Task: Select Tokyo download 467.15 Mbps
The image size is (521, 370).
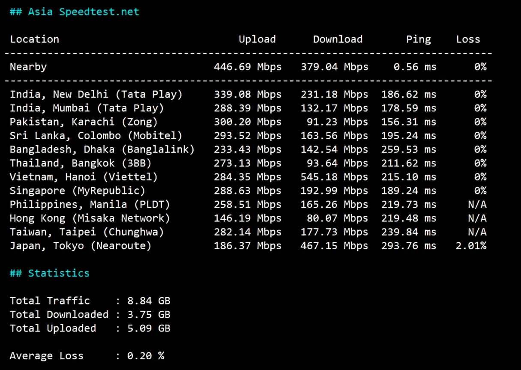Action: click(x=334, y=246)
